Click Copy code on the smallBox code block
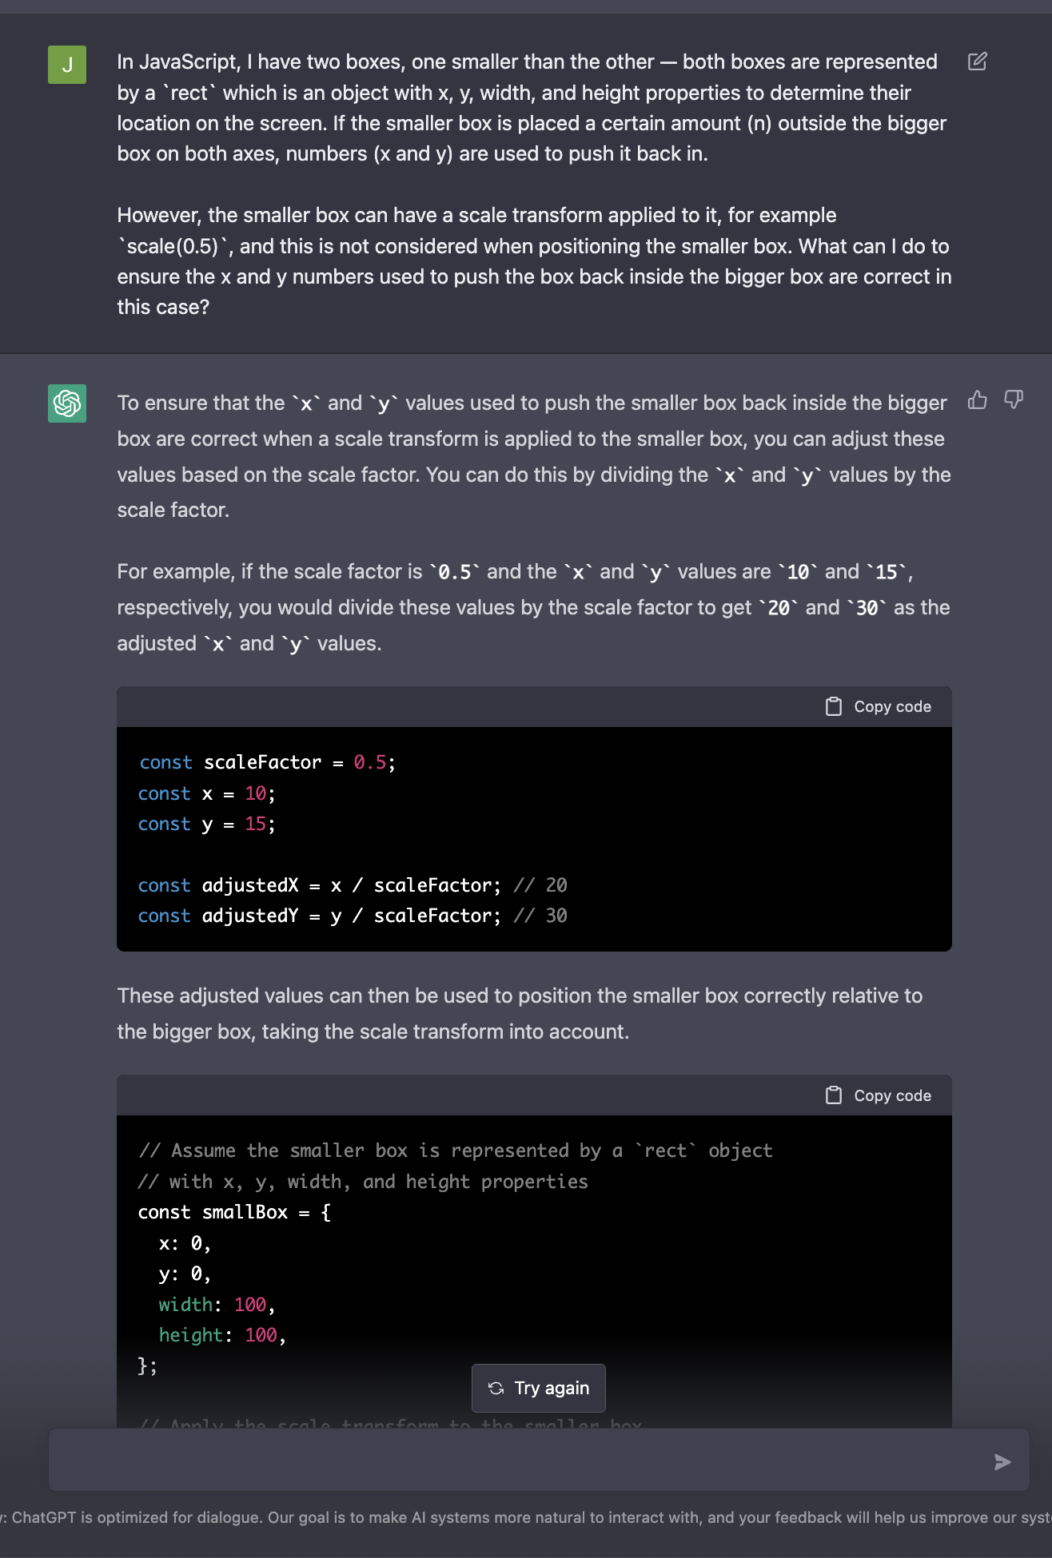 892,1095
